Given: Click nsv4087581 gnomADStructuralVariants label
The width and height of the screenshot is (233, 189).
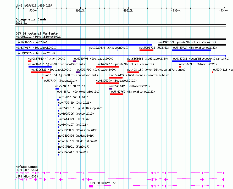Looking at the screenshot, I should click(x=201, y=59).
